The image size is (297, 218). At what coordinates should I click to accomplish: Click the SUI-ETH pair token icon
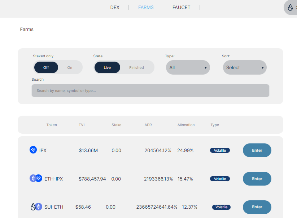(36, 207)
